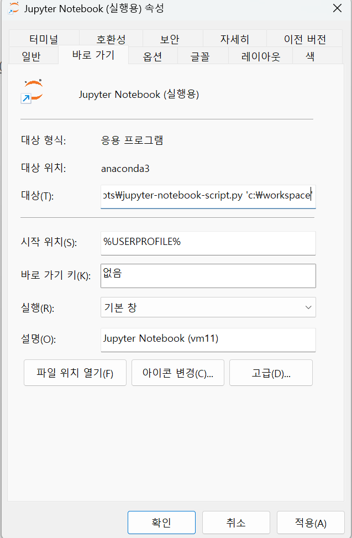Screen dimensions: 352x538
Task: Click the 시작 위치(S): label
Action: 49,242
